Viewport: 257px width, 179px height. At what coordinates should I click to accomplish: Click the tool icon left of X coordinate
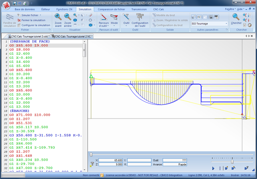click(x=92, y=164)
